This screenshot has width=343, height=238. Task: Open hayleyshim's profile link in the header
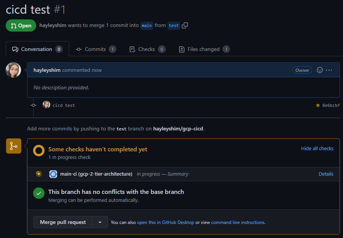[53, 25]
